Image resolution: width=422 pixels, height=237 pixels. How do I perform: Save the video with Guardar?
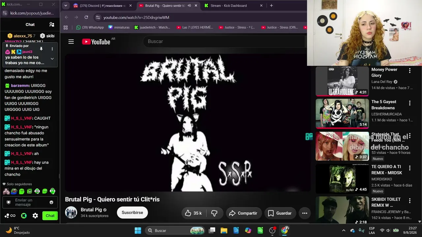click(x=280, y=213)
